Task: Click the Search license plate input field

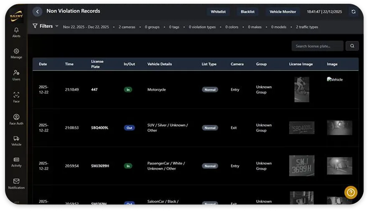Action: (x=317, y=46)
